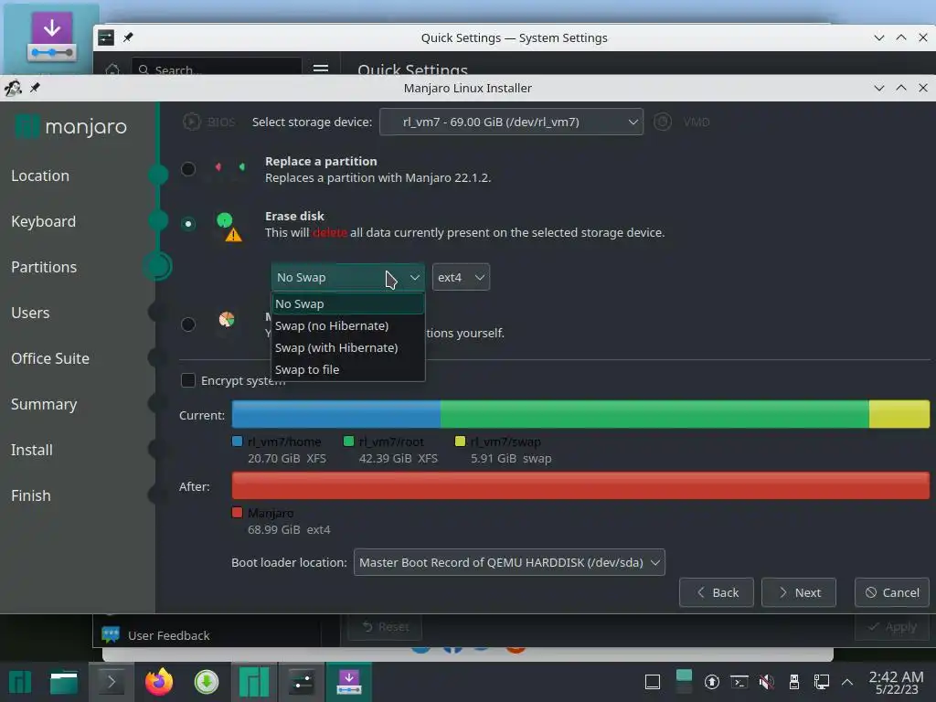Click the Finish step in sidebar
This screenshot has width=936, height=702.
pyautogui.click(x=31, y=495)
